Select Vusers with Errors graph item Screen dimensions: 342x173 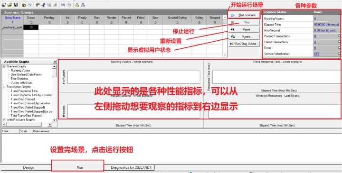pyautogui.click(x=21, y=82)
